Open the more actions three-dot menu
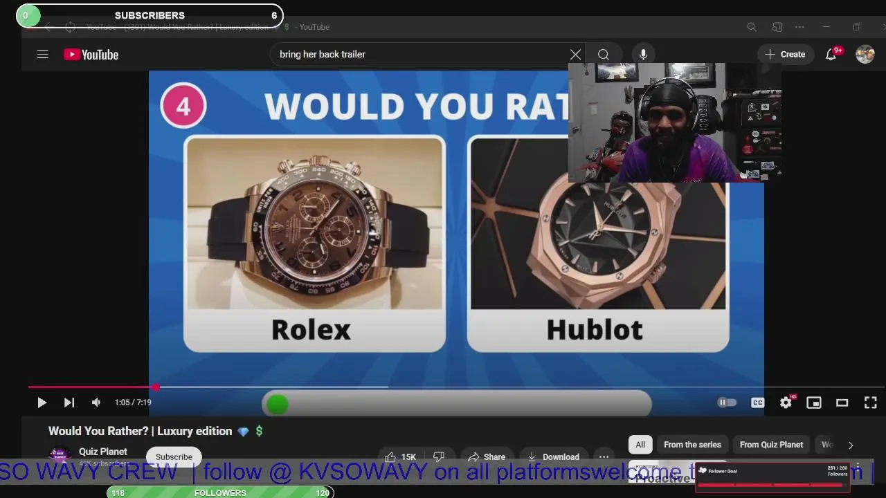 [x=604, y=456]
